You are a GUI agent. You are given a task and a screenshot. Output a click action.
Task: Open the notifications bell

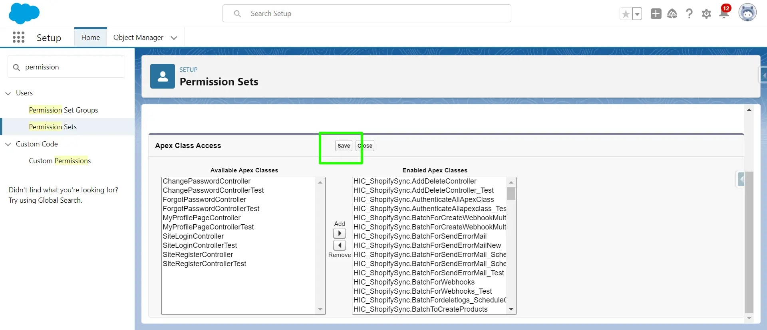(724, 14)
